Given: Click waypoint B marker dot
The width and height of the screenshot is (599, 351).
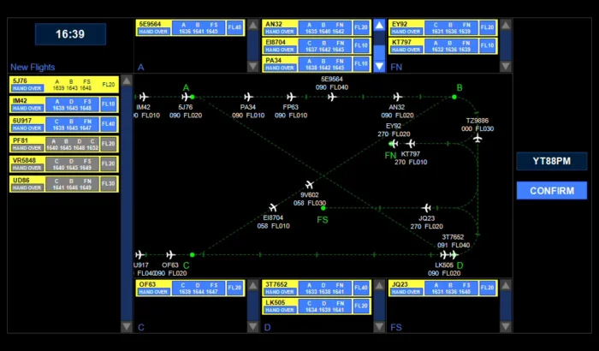Looking at the screenshot, I should (x=454, y=97).
